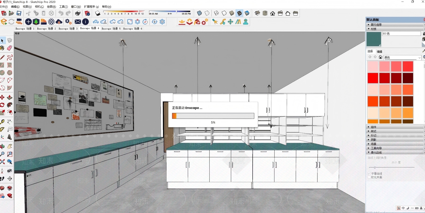Click the teal current material preview thumbnail

(x=374, y=39)
